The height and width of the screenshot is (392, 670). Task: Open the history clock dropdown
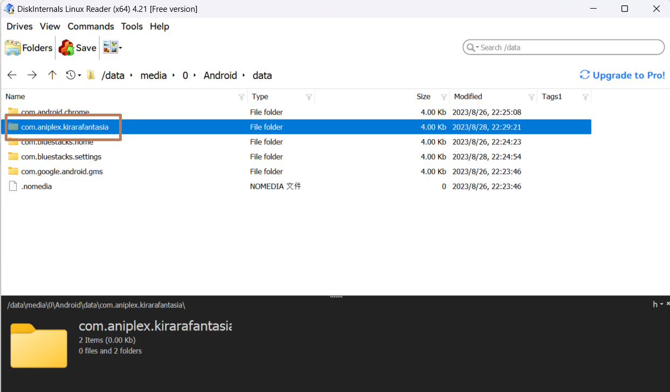(73, 75)
